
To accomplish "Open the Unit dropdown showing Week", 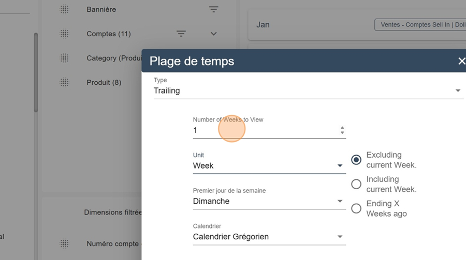I will click(x=269, y=165).
